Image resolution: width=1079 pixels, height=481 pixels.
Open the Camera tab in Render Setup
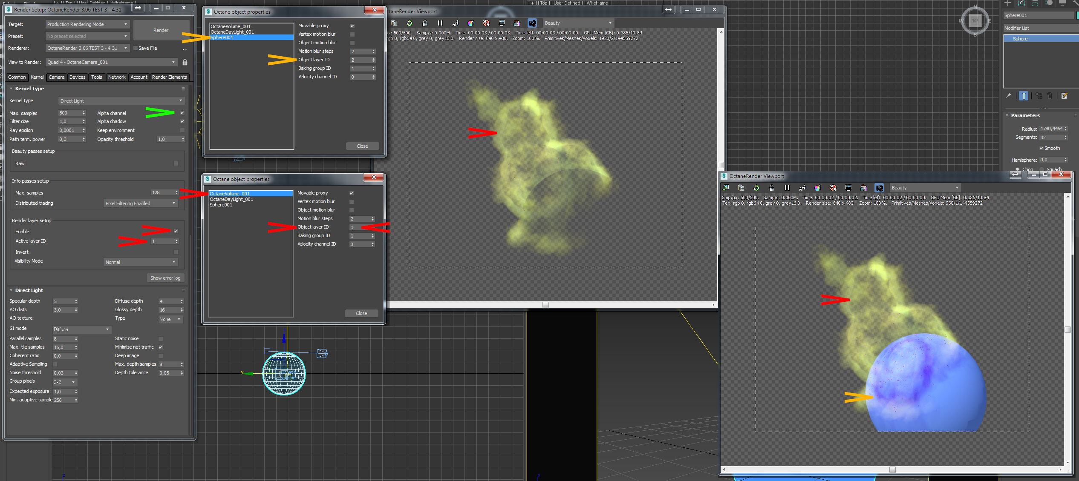pos(56,77)
